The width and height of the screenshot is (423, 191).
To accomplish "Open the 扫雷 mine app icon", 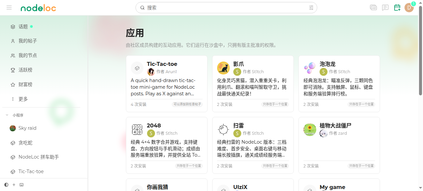I will click(223, 129).
